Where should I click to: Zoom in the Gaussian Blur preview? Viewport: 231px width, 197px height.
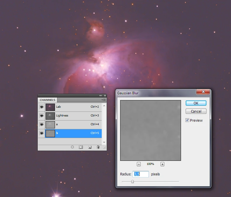[x=162, y=164]
